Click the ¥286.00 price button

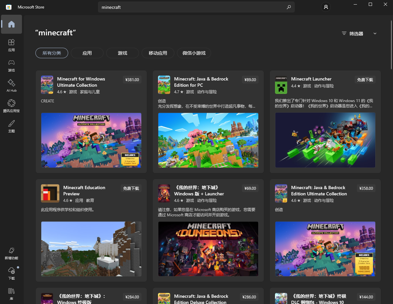249,297
